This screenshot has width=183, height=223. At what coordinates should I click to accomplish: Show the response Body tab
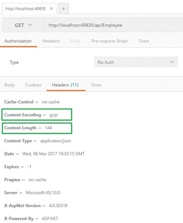10,85
